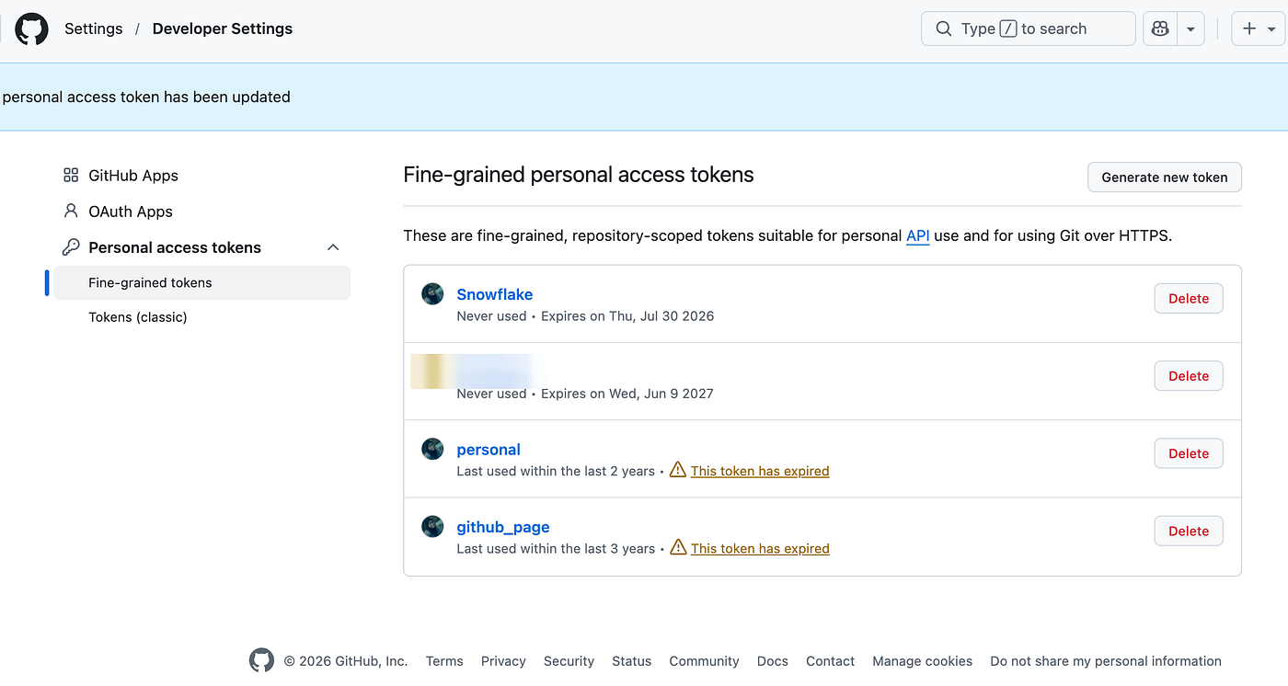Open the personal token
The image size is (1288, 686).
click(489, 450)
